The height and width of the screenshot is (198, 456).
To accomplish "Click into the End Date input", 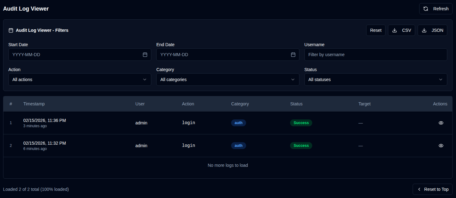I will click(223, 55).
